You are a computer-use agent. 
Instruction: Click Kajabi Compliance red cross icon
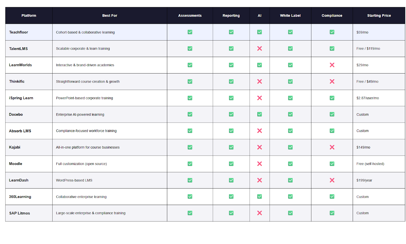[x=332, y=147]
